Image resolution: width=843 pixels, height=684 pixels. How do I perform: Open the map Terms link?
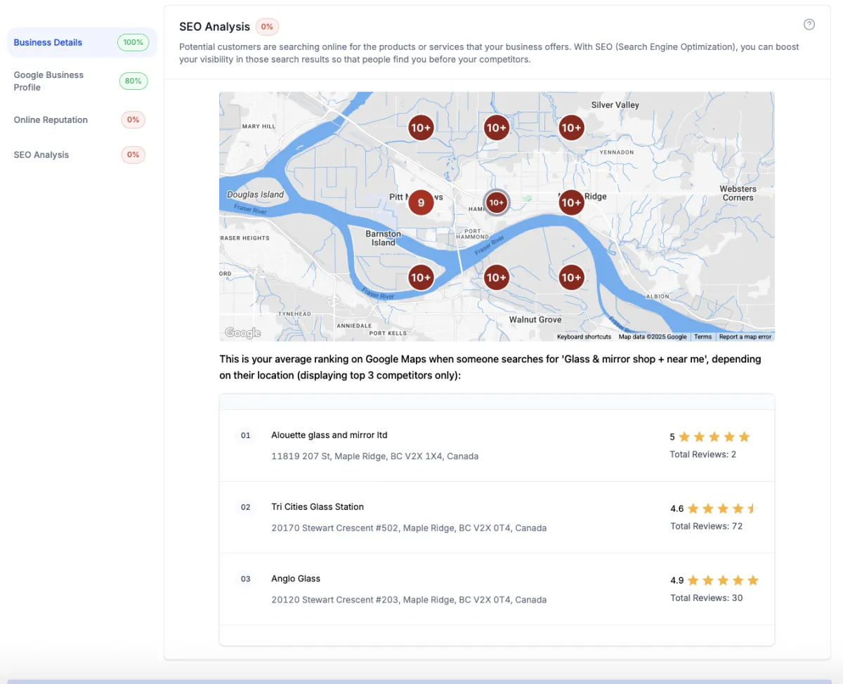pos(702,337)
